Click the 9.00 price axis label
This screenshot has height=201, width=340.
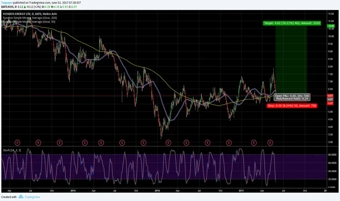[x=331, y=52]
